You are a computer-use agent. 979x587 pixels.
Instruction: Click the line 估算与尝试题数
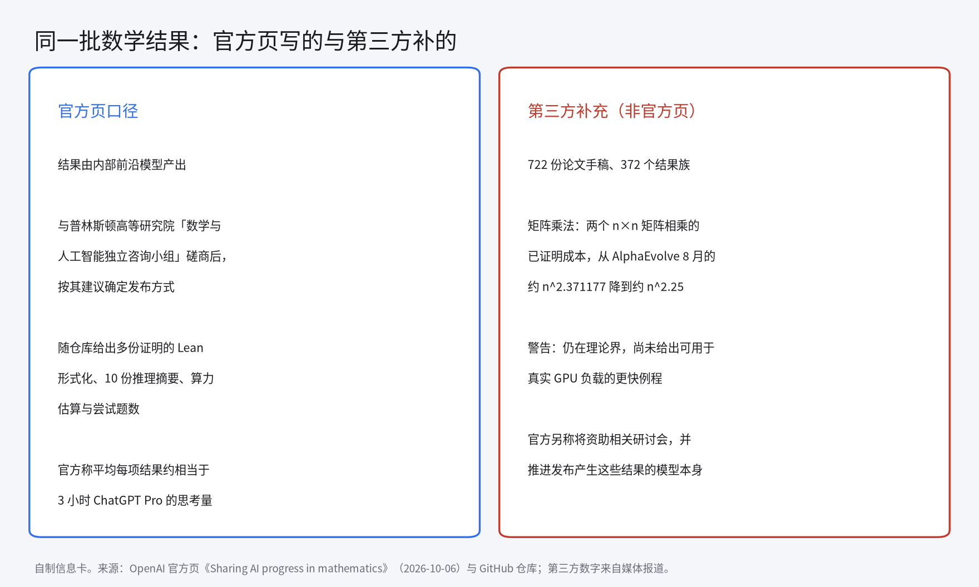(x=98, y=409)
